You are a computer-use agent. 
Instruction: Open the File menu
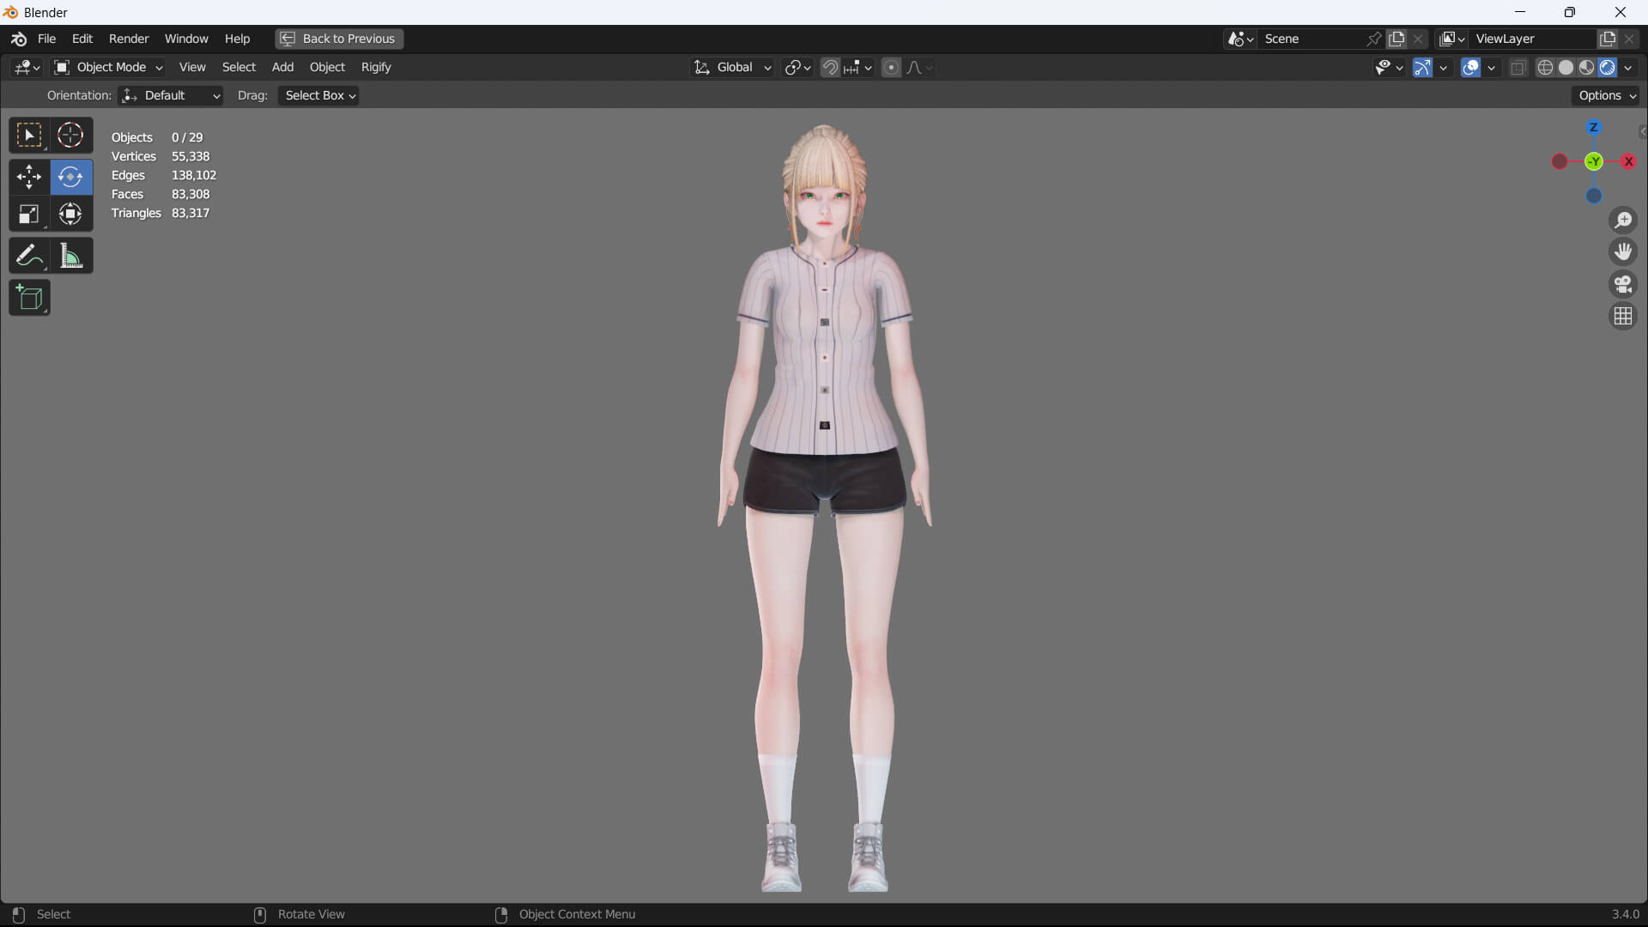(x=46, y=39)
